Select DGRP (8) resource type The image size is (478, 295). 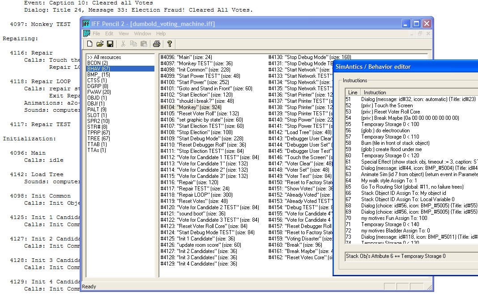tap(98, 86)
